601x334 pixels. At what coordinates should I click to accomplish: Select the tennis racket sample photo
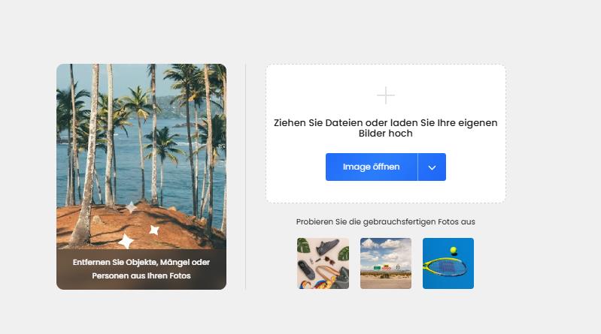click(448, 263)
